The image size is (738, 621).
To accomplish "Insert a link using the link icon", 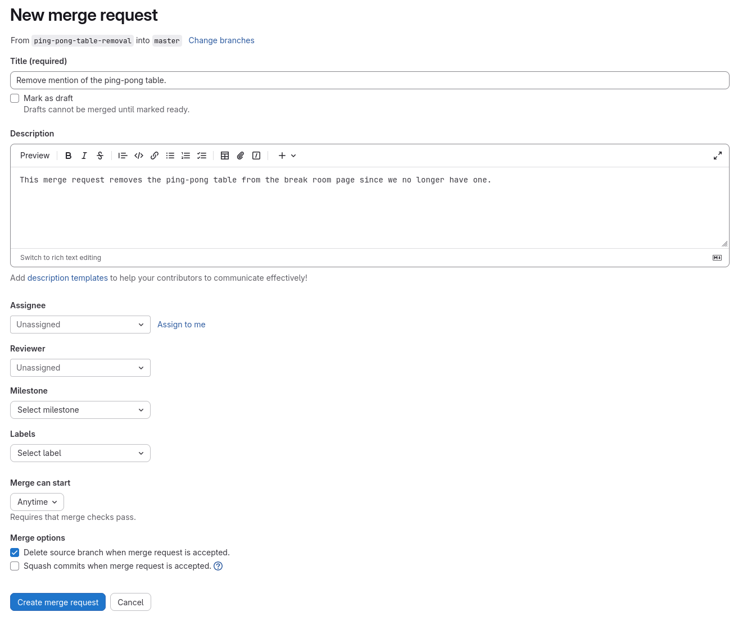I will click(x=155, y=156).
